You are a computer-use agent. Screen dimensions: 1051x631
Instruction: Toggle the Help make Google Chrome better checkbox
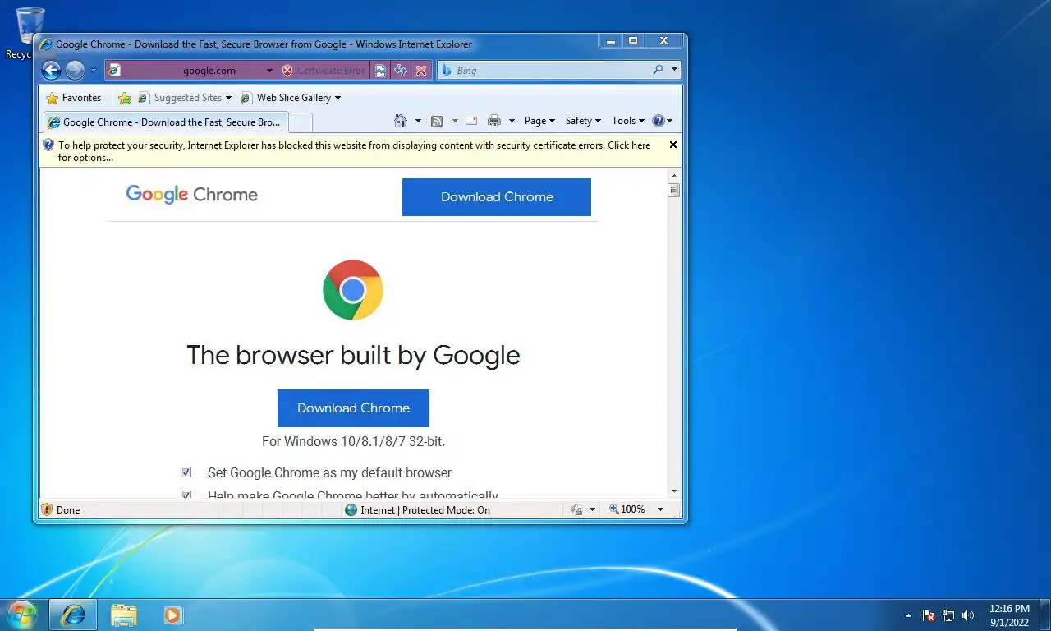tap(186, 495)
